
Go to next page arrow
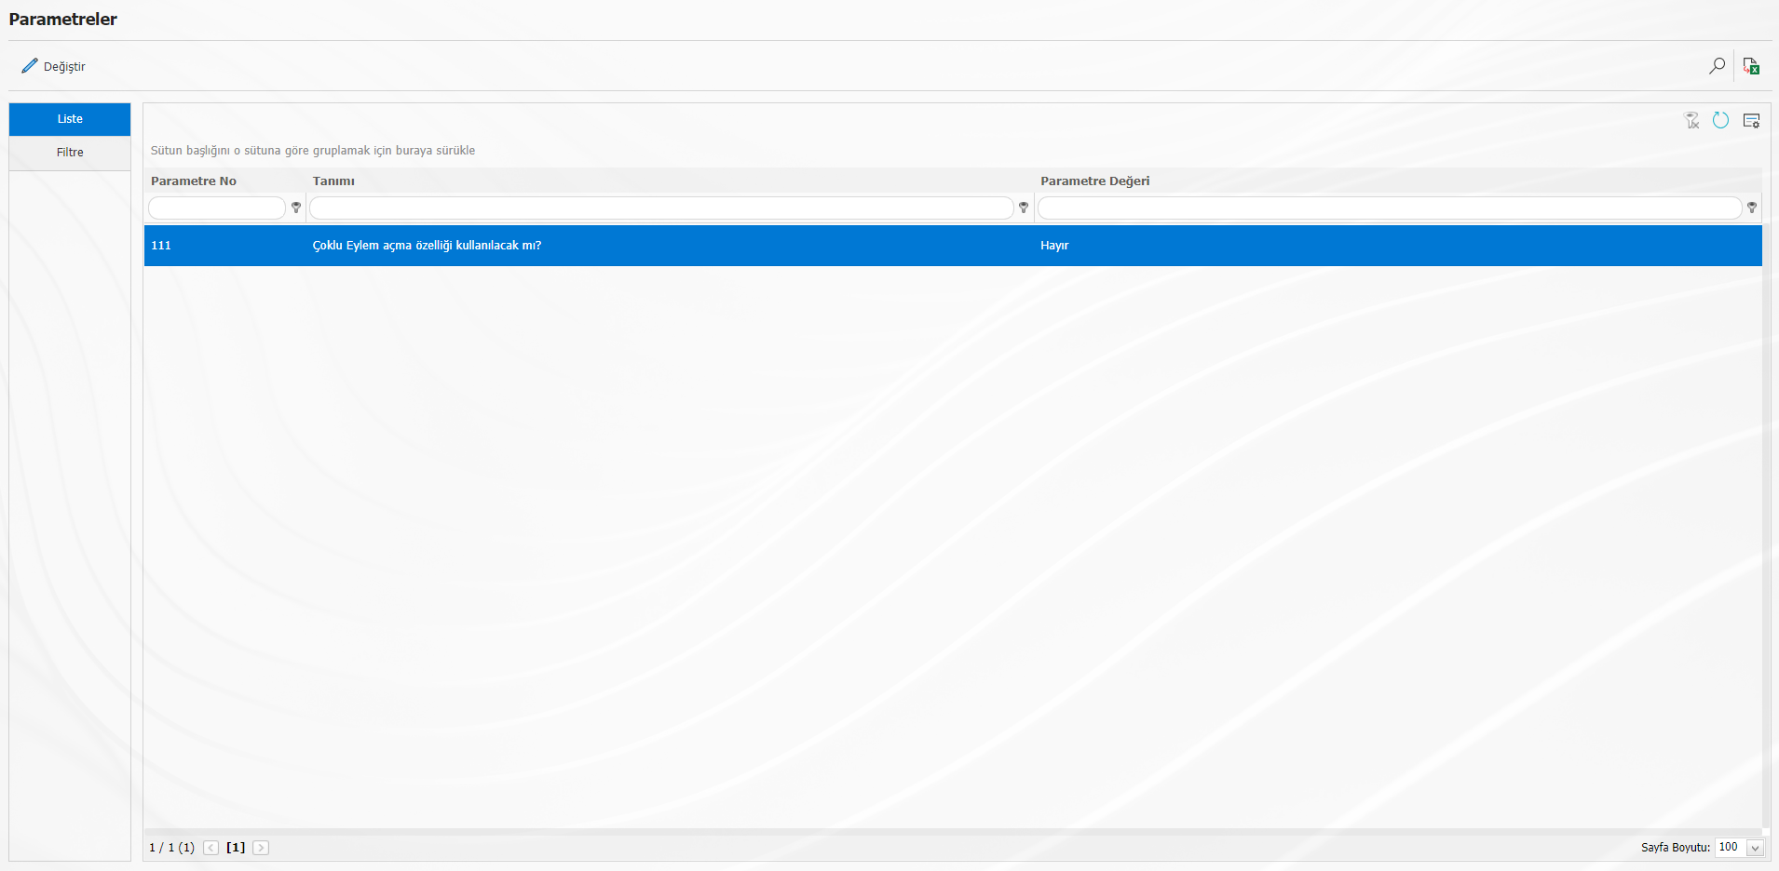pyautogui.click(x=261, y=848)
